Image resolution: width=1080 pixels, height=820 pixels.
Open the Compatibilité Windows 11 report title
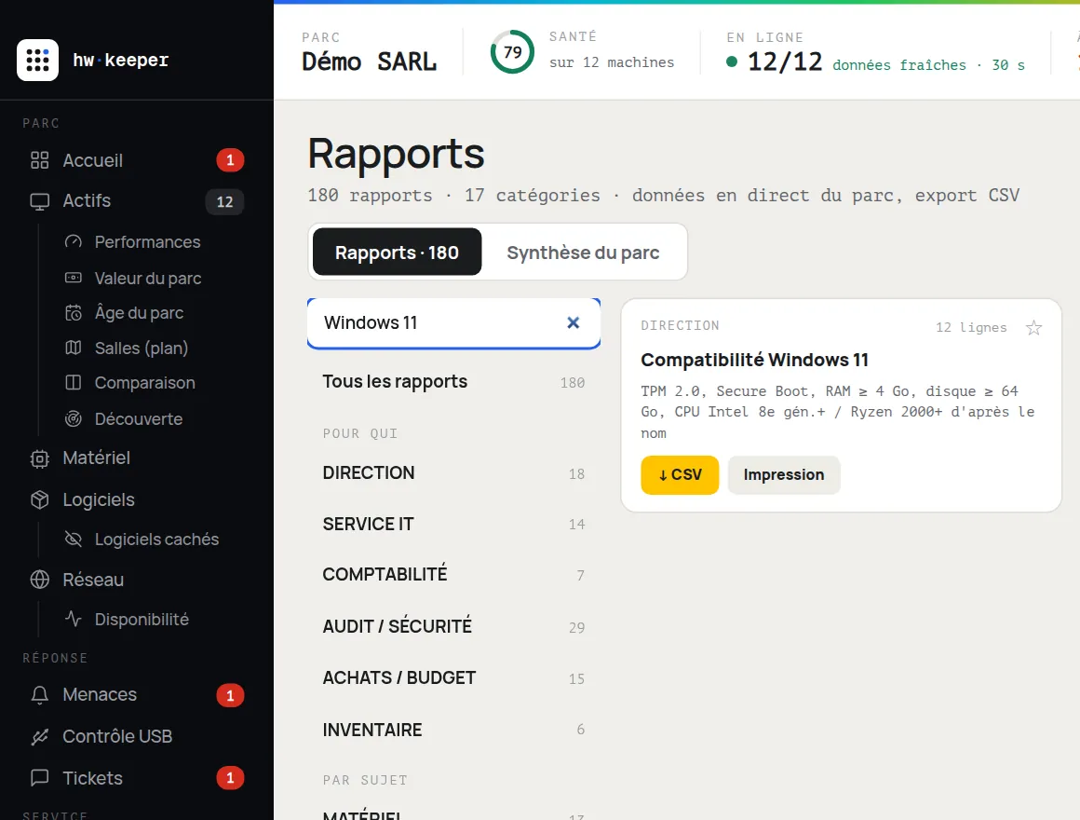754,360
